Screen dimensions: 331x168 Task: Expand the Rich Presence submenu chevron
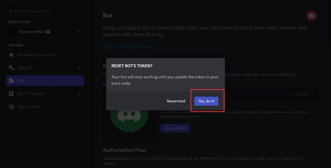pos(79,94)
